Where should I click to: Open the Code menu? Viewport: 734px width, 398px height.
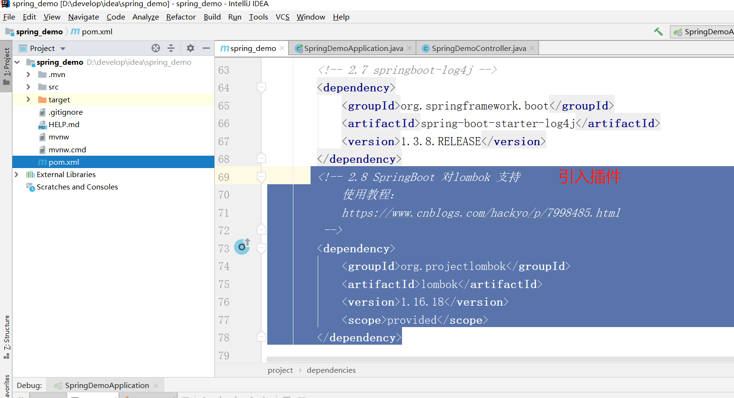coord(116,17)
